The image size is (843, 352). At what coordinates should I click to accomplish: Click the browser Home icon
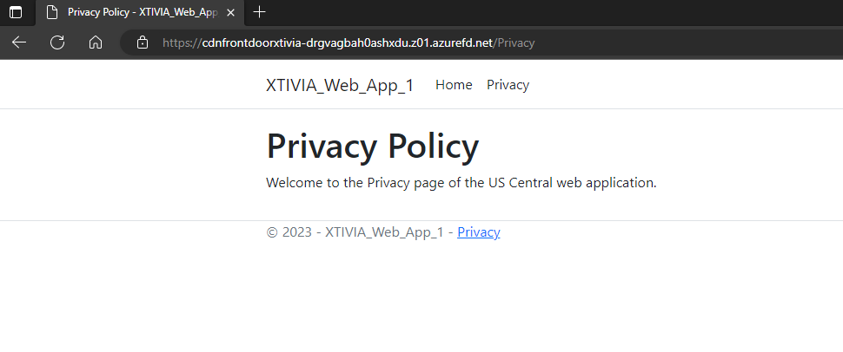click(96, 42)
